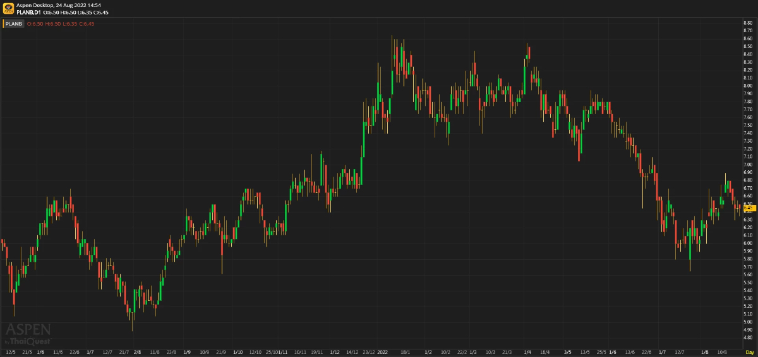Select the PLANB symbol tag on the chart

tap(15, 24)
